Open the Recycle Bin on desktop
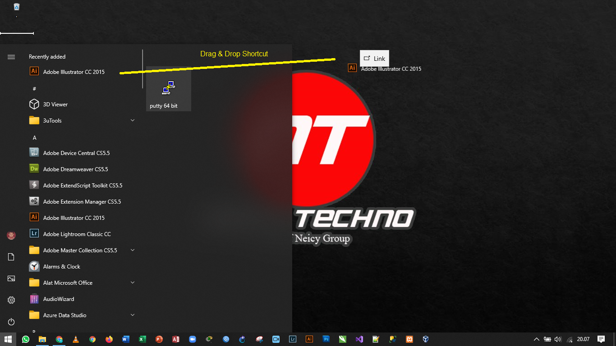 [x=17, y=7]
